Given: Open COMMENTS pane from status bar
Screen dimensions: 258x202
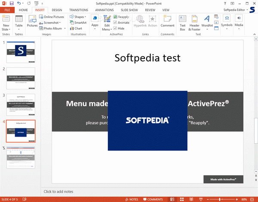Looking at the screenshot, I should point(153,199).
